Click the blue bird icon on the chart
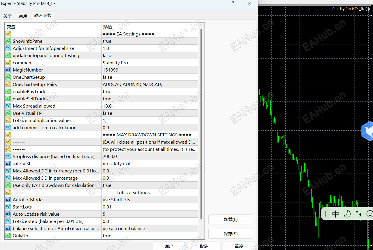The image size is (373, 250). [x=367, y=131]
